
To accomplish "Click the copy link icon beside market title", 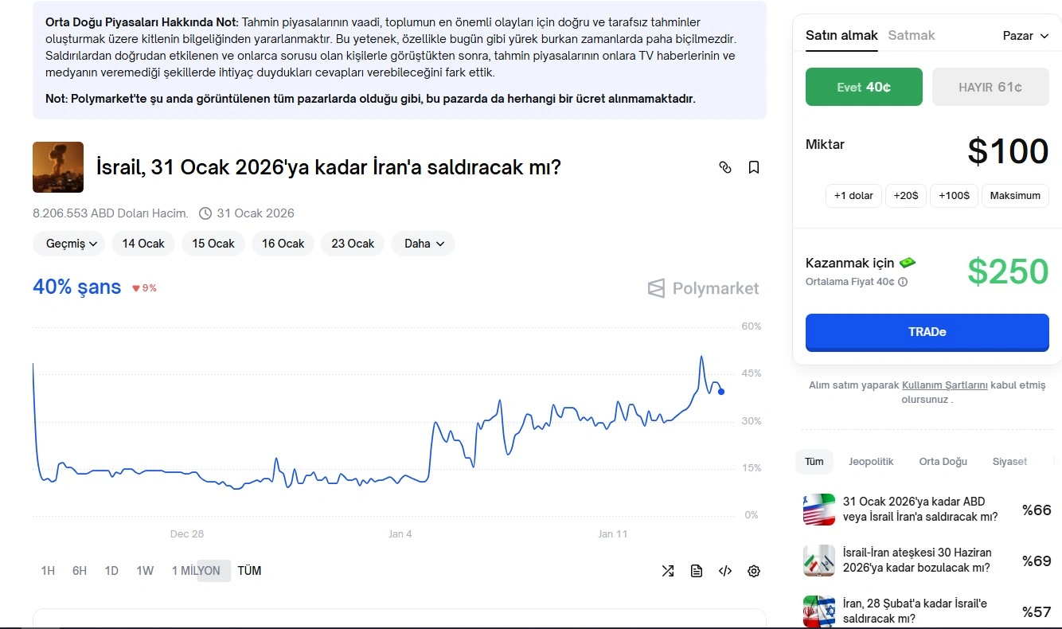I will pyautogui.click(x=724, y=167).
